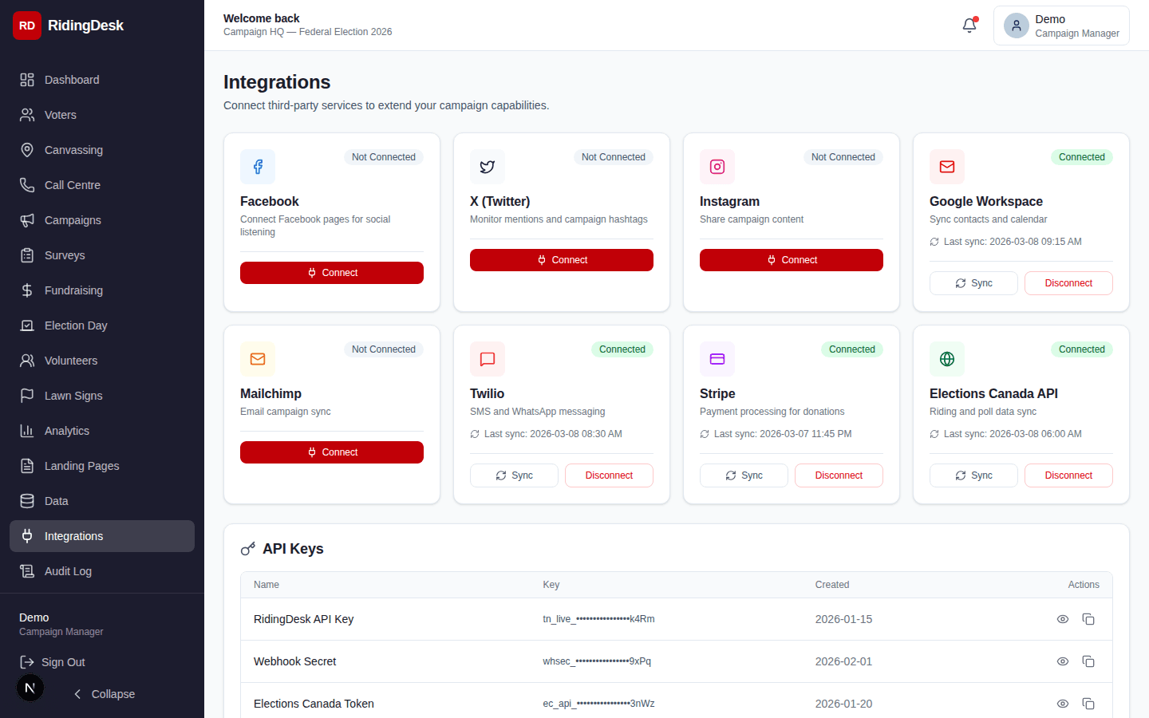Screen dimensions: 1149x718
Task: Click the Facebook logo on the integration card
Action: 257,167
